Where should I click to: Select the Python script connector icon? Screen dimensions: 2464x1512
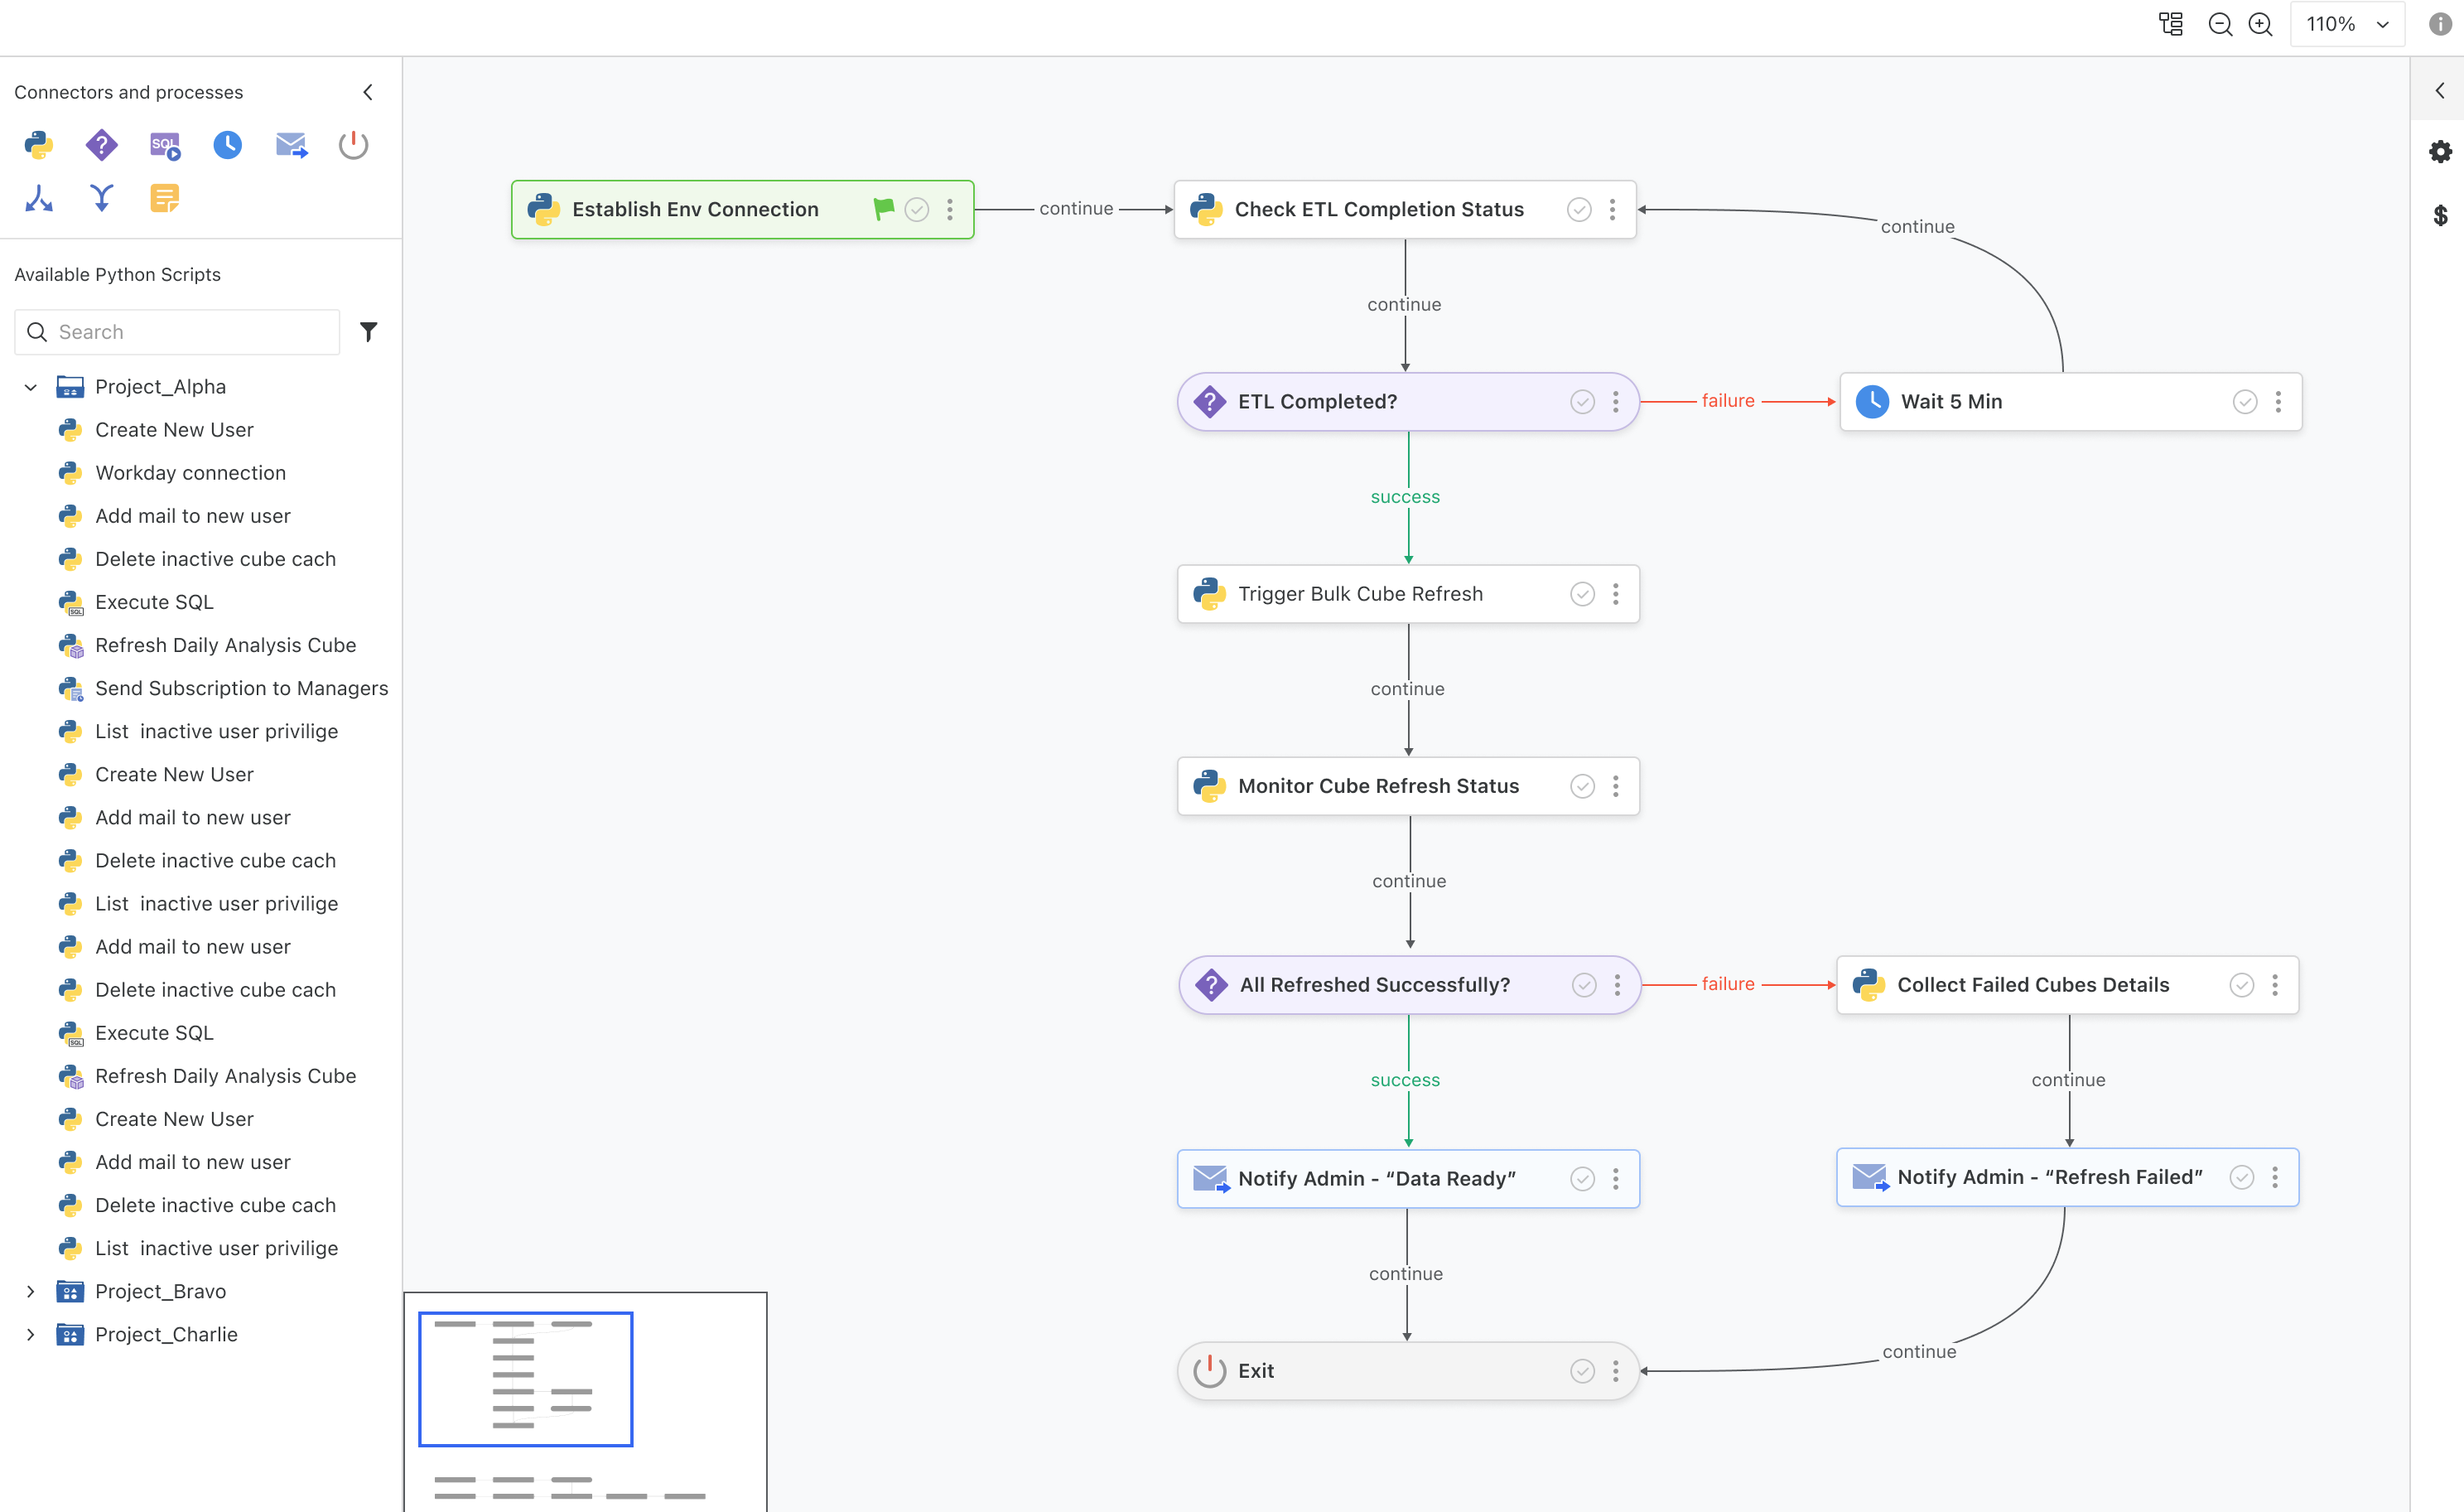(x=39, y=146)
